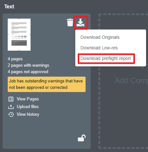Image resolution: width=148 pixels, height=152 pixels.
Task: Toggle the unlocked padlock icon
Action: click(82, 138)
